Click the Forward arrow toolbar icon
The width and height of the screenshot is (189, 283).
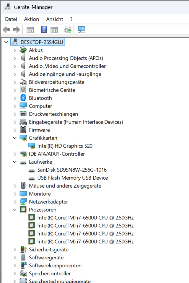coord(17,30)
